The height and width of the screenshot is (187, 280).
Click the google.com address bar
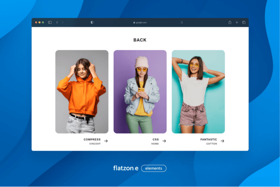tap(140, 22)
